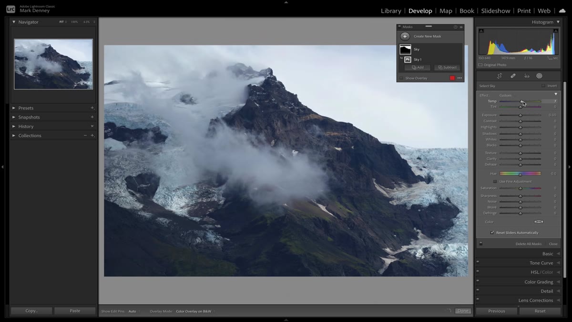Clear History with the X icon

point(92,126)
